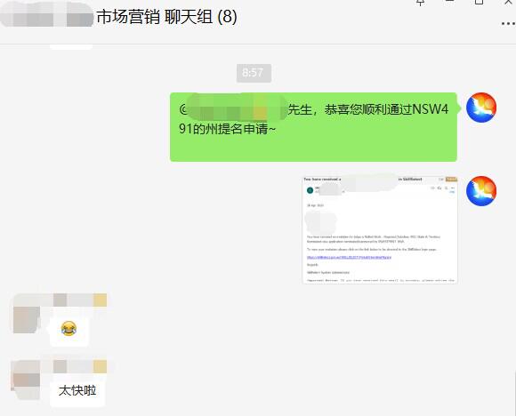This screenshot has height=416, width=516.
Task: Click the bird avatar beside the green congratulation message
Action: coord(481,108)
